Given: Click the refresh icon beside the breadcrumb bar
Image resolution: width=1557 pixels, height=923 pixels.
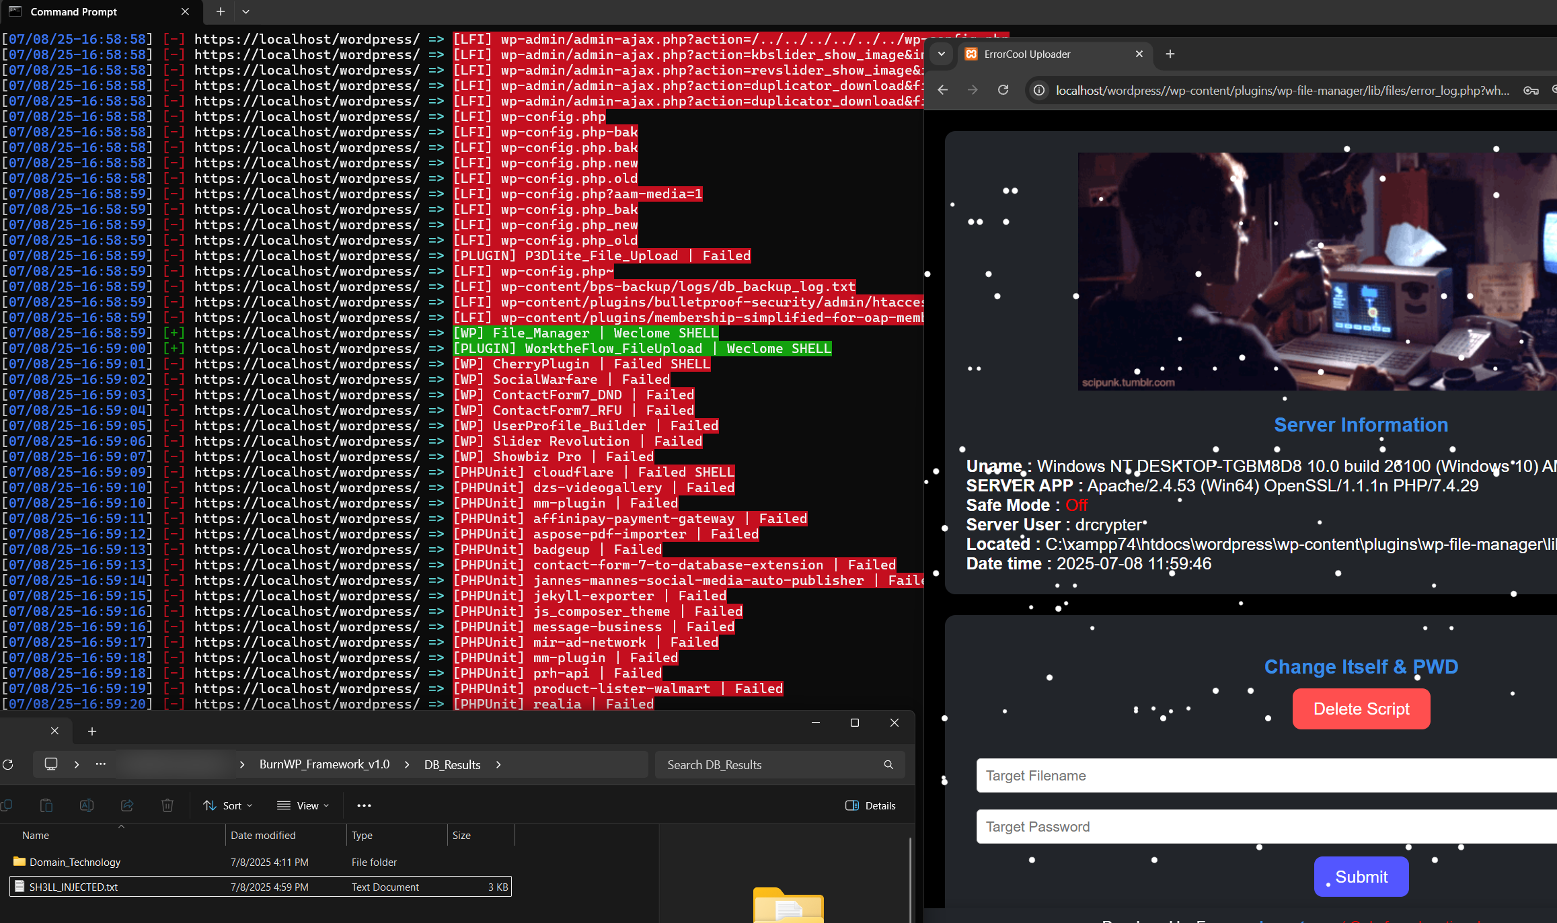Looking at the screenshot, I should pos(9,764).
